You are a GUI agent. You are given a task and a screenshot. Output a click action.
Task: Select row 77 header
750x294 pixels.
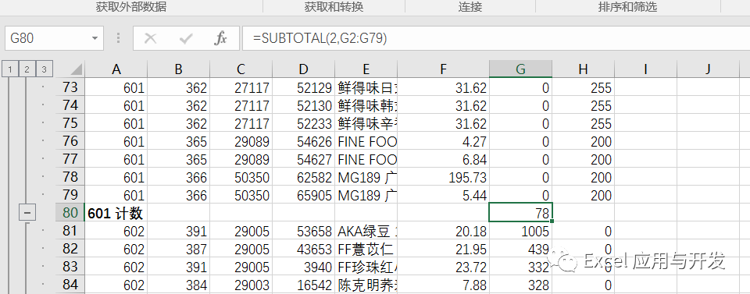point(70,159)
